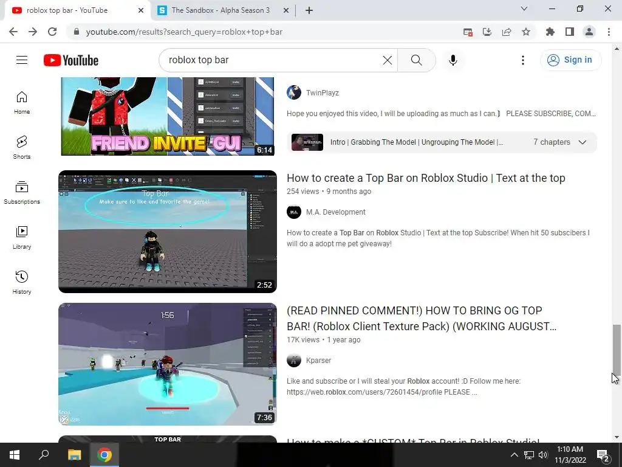The image size is (622, 467).
Task: Click the volume tray icon
Action: (544, 455)
